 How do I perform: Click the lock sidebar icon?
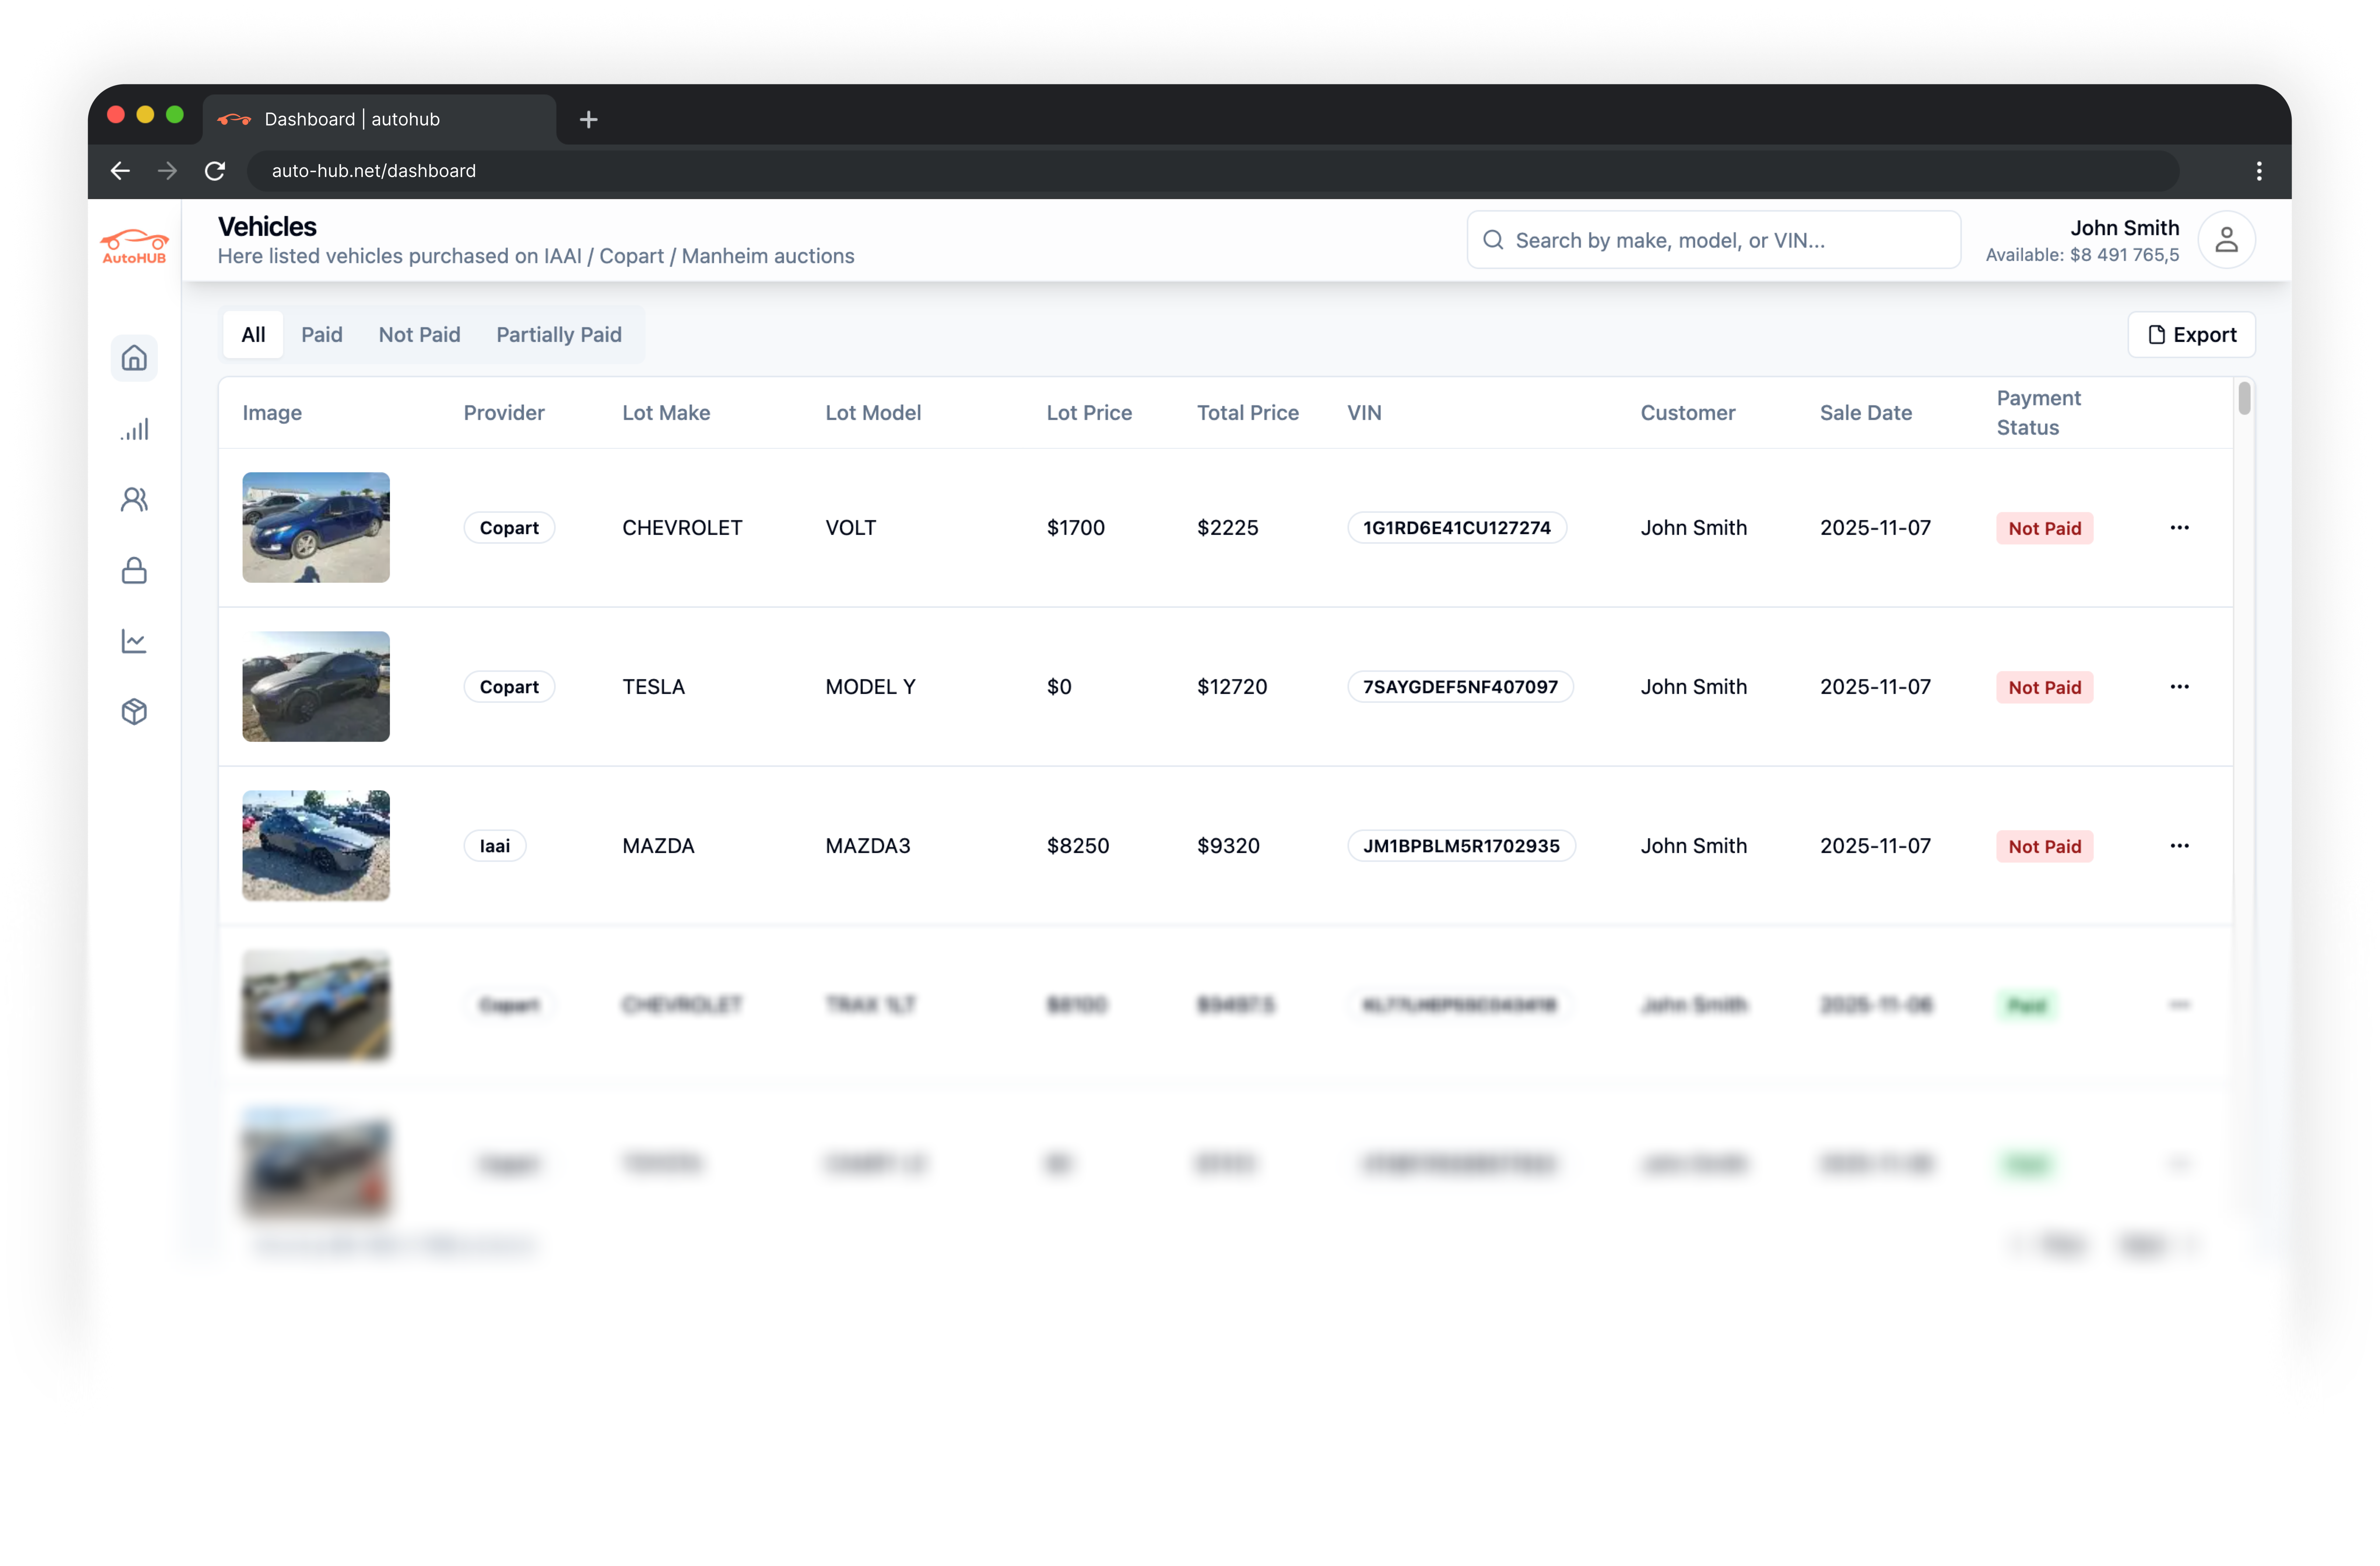(134, 570)
